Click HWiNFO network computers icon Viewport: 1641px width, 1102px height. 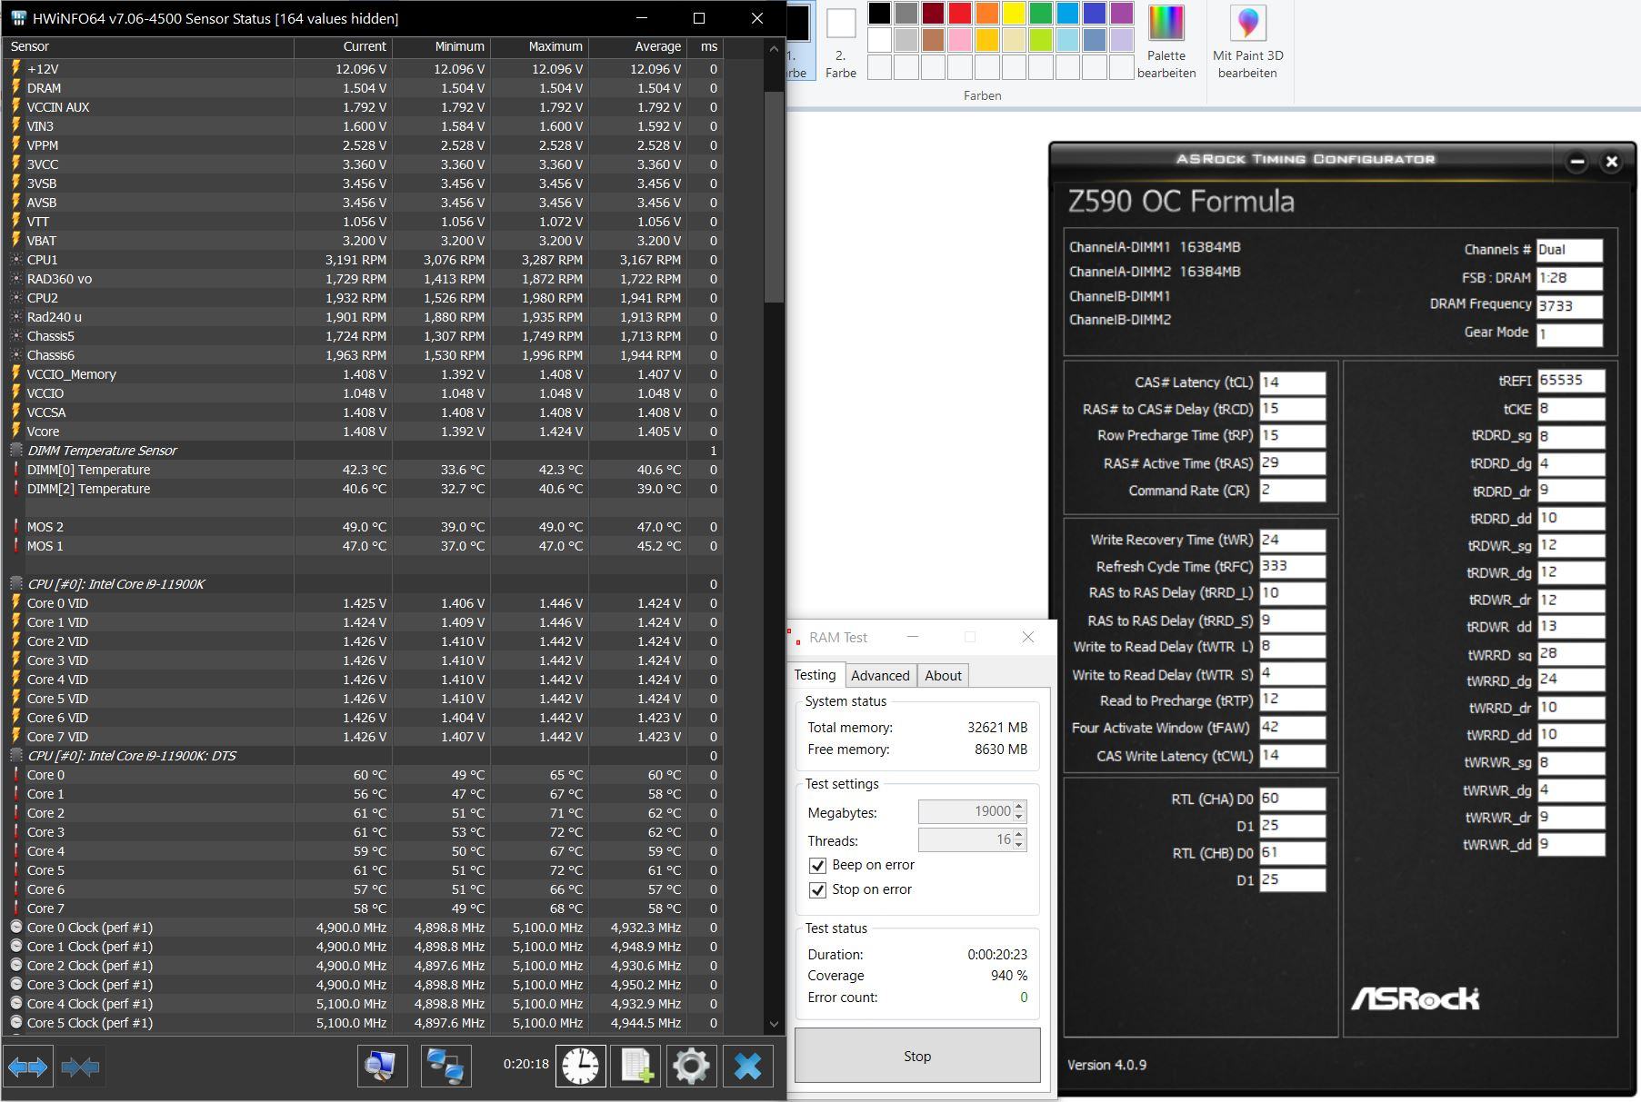445,1066
